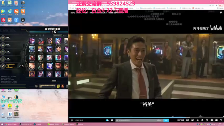Open the Windows Start menu

click(x=2, y=124)
